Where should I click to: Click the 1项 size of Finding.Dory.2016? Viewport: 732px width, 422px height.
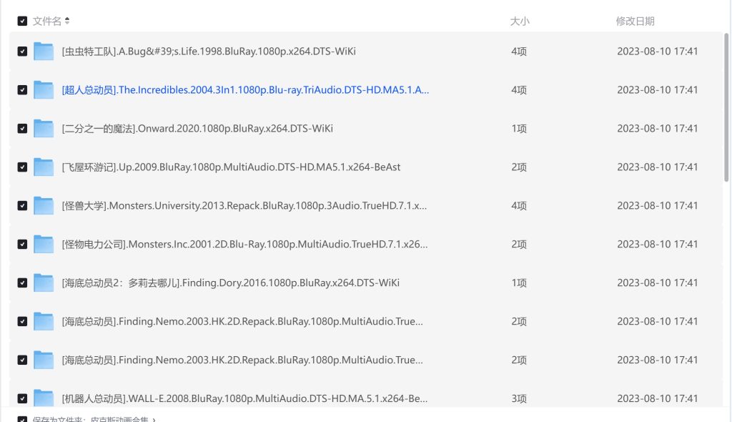[519, 283]
